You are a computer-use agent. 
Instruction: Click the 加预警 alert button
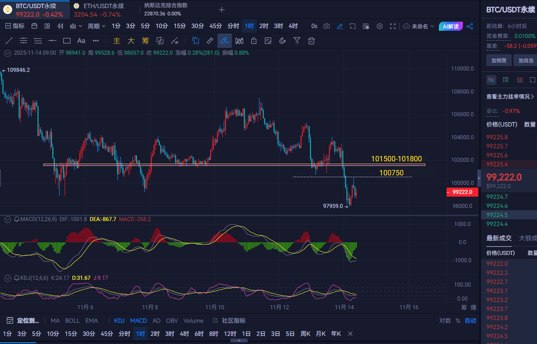pos(499,60)
